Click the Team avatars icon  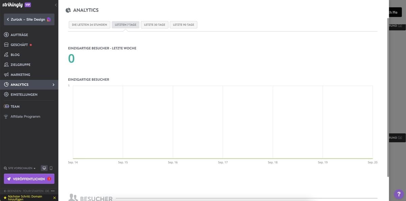6,106
